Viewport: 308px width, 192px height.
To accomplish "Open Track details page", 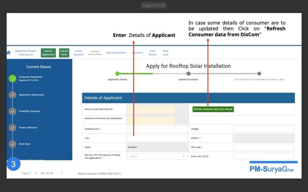I will click(152, 53).
